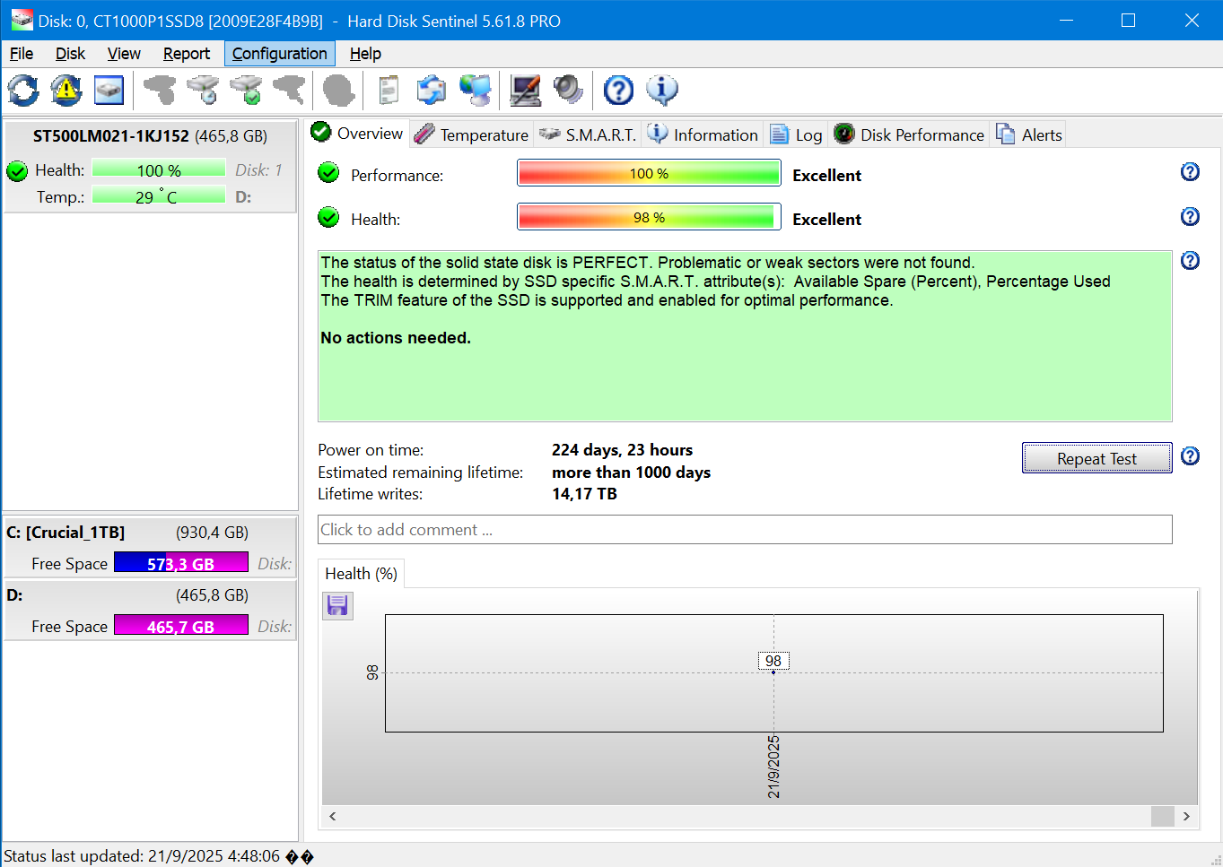Open the Configuration menu
Viewport: 1223px width, 867px height.
(280, 54)
